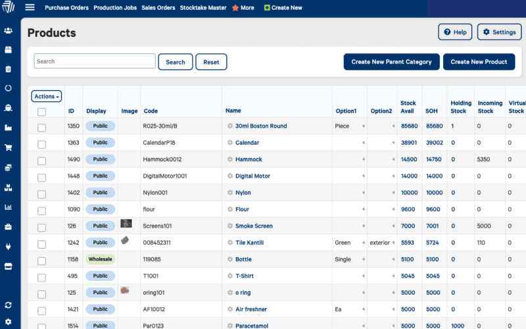The height and width of the screenshot is (329, 526).
Task: Expand Option1 arrow in T-Shirt row
Action: point(364,276)
